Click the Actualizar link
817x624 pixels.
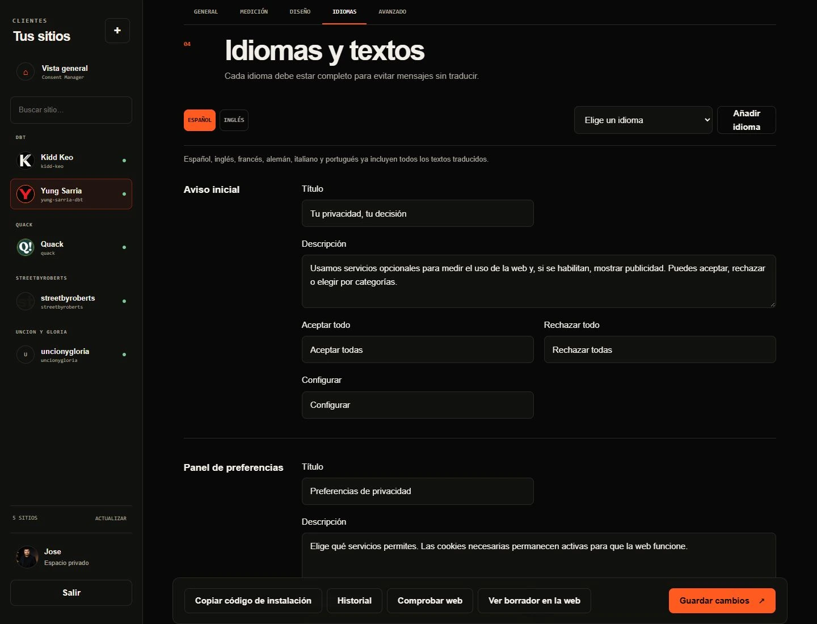(x=111, y=518)
